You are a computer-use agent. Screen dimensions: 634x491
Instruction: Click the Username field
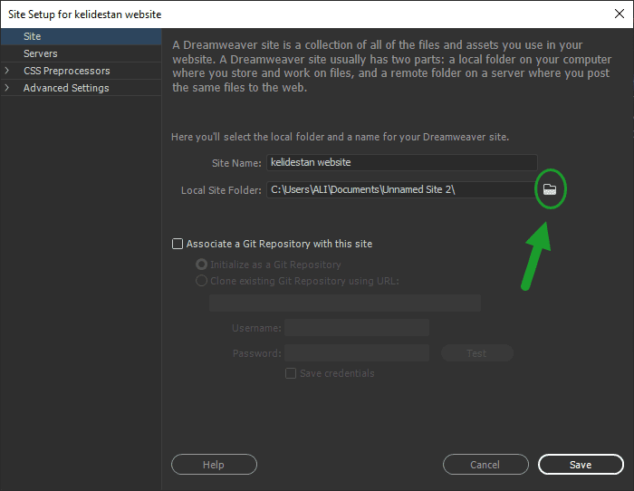pos(357,328)
